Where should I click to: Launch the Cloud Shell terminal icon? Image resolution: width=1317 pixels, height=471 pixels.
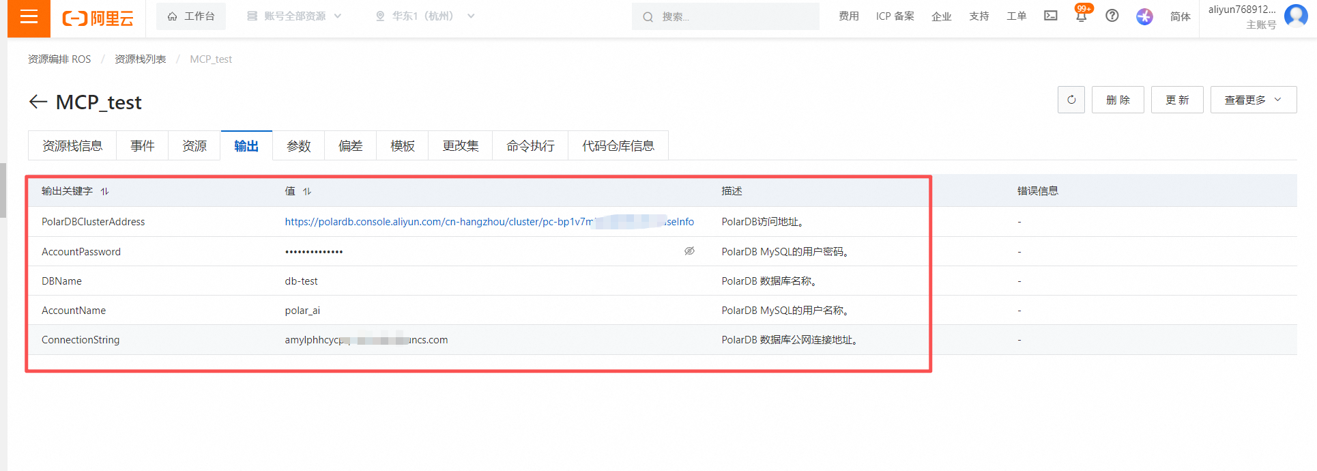click(x=1051, y=16)
